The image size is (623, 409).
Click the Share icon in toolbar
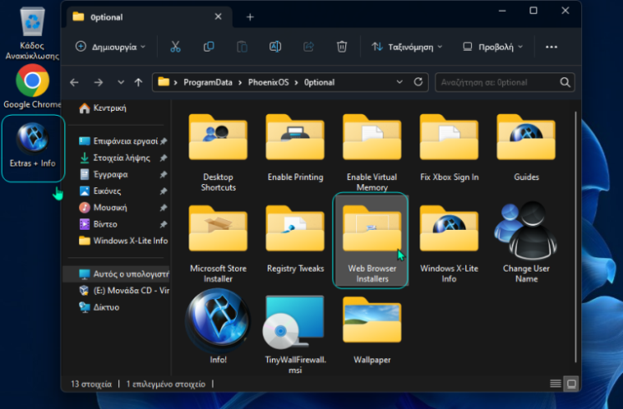pyautogui.click(x=309, y=47)
